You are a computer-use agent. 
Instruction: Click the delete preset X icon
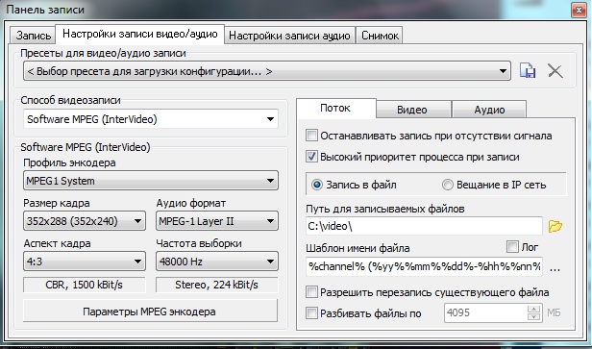(x=555, y=70)
